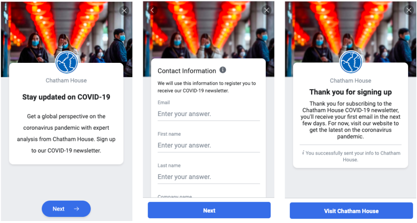Click the 'Stay updated on COVID-19' heading
This screenshot has height=223, width=417.
click(66, 97)
